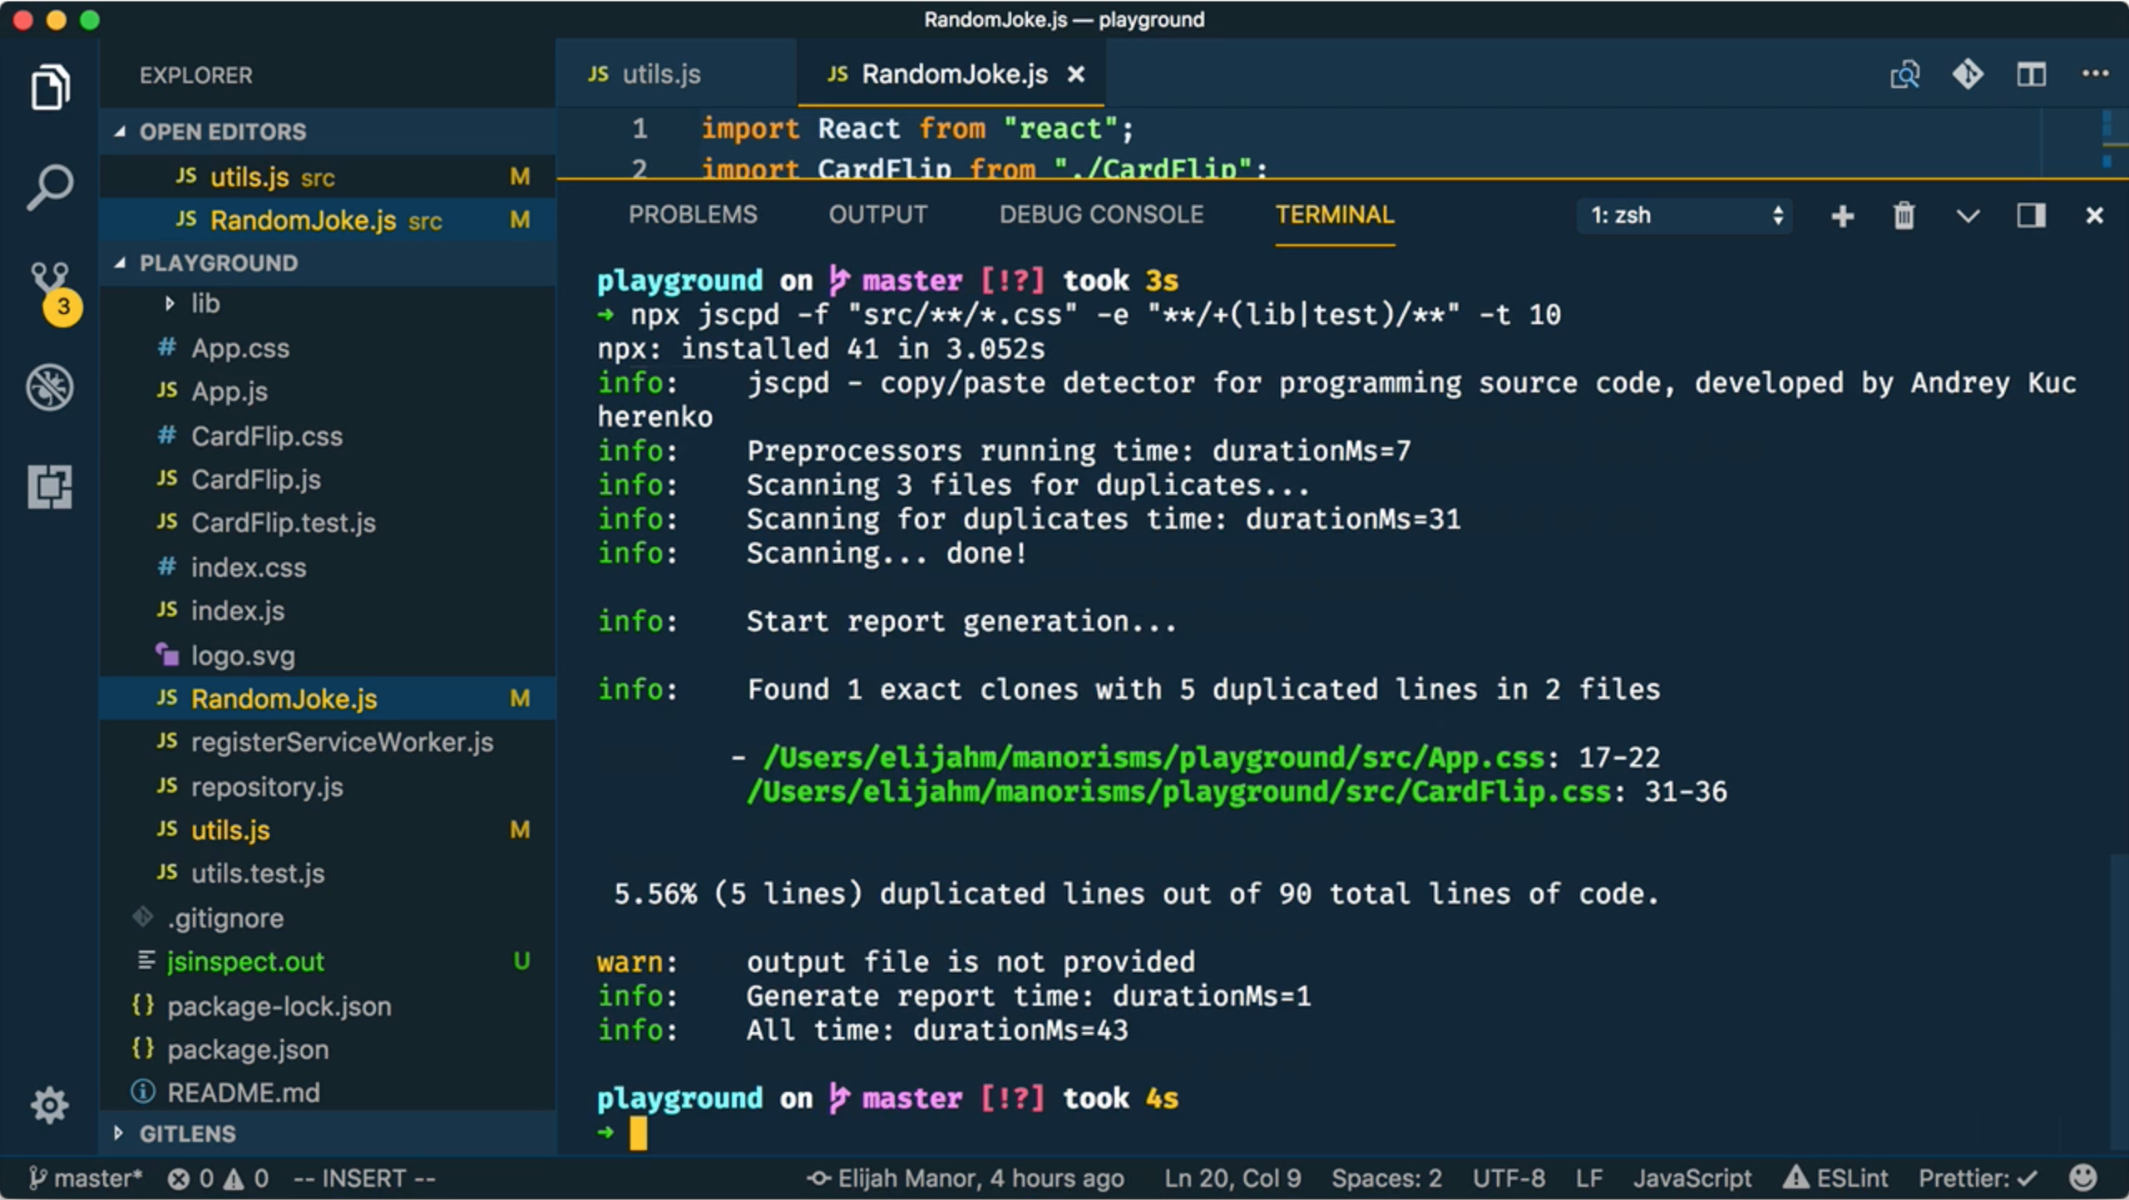Image resolution: width=2129 pixels, height=1200 pixels.
Task: Toggle Tweet Sized Problems feedback smiley
Action: (2082, 1178)
